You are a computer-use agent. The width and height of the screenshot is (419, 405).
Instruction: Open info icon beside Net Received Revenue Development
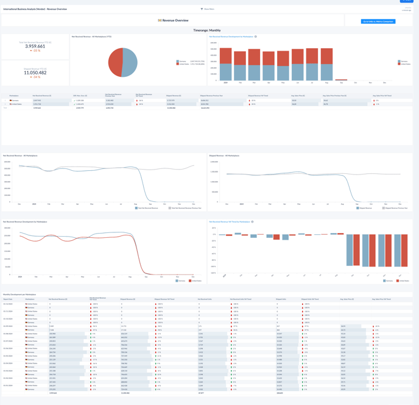click(256, 37)
